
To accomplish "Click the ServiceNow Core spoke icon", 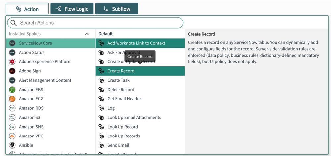I will pyautogui.click(x=12, y=43).
